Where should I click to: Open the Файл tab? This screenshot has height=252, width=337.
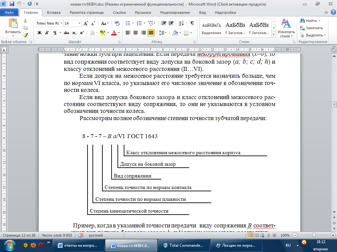[x=9, y=12]
